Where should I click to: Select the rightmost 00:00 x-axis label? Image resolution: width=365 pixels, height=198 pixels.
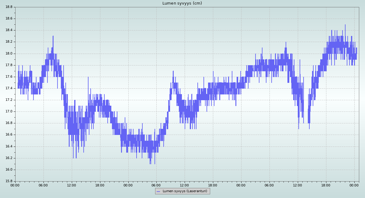(x=354, y=185)
